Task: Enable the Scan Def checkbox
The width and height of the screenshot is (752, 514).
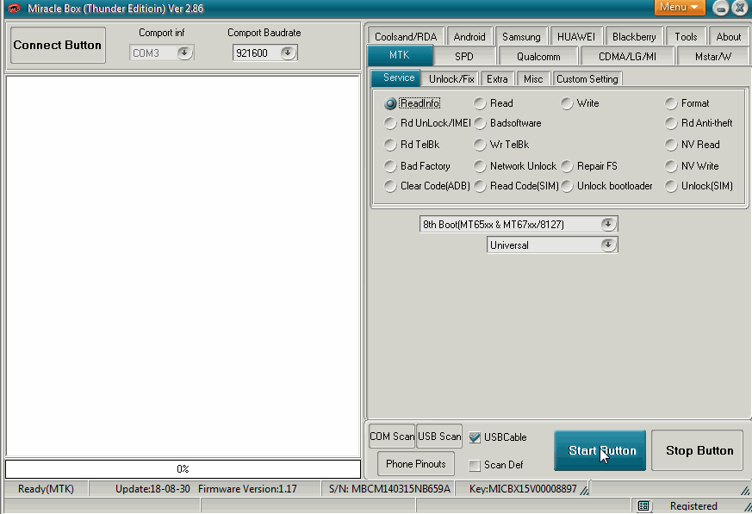Action: (475, 465)
